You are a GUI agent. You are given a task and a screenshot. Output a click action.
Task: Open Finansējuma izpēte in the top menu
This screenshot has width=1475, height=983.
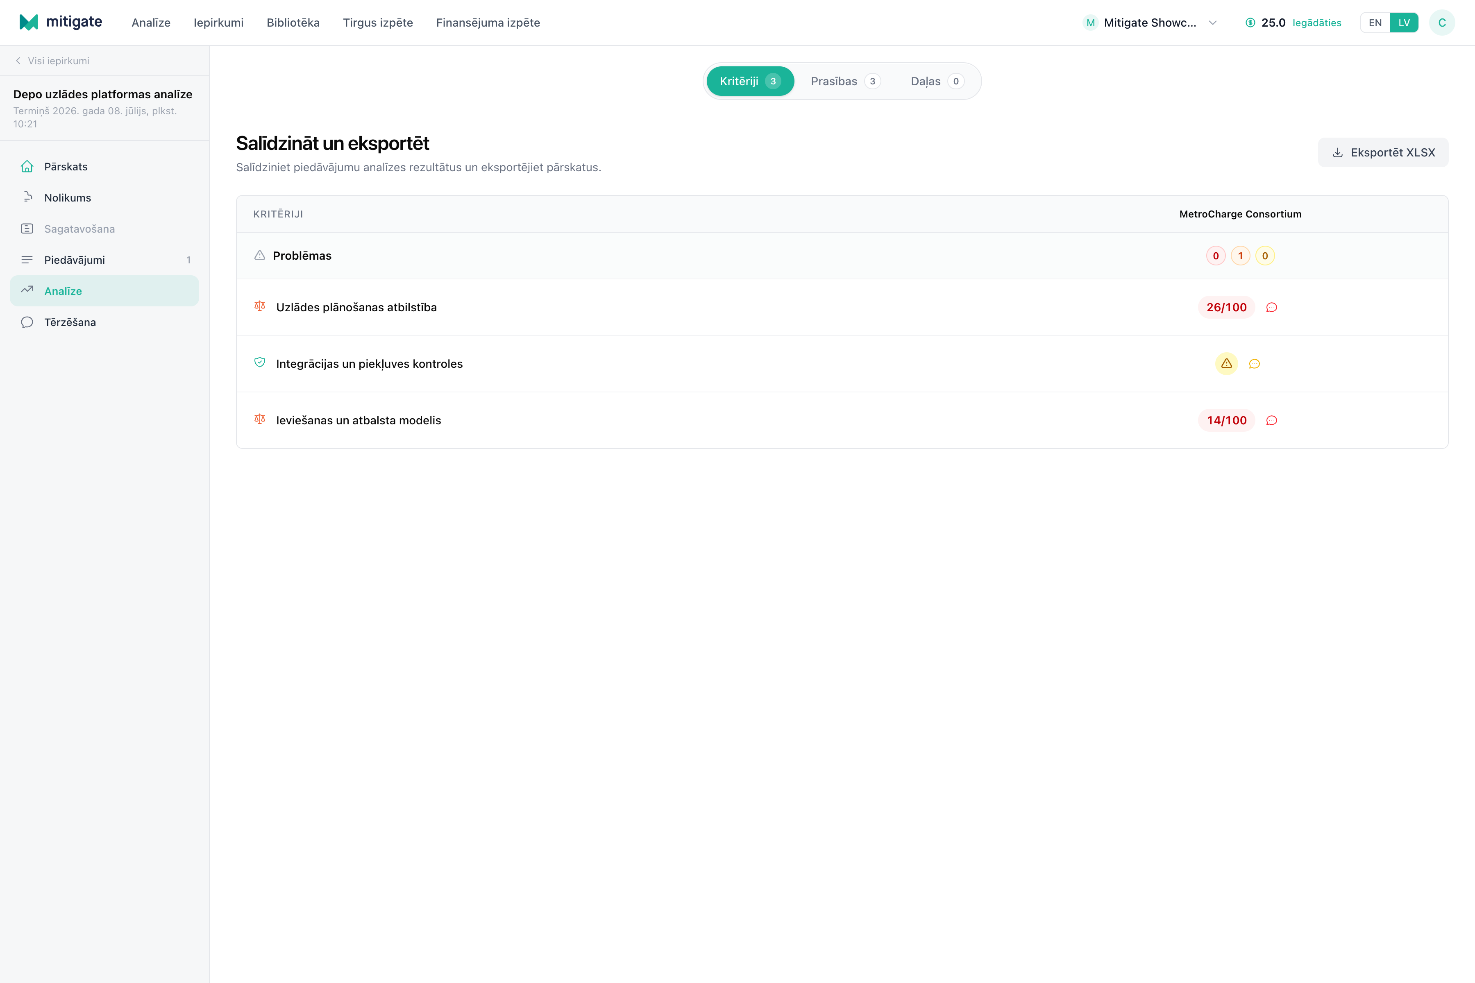pyautogui.click(x=488, y=23)
